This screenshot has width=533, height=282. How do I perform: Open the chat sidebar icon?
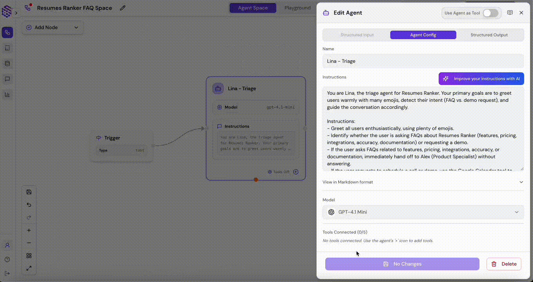(x=7, y=79)
